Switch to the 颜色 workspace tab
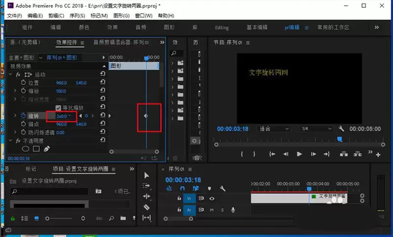The image size is (393, 237). click(x=84, y=27)
